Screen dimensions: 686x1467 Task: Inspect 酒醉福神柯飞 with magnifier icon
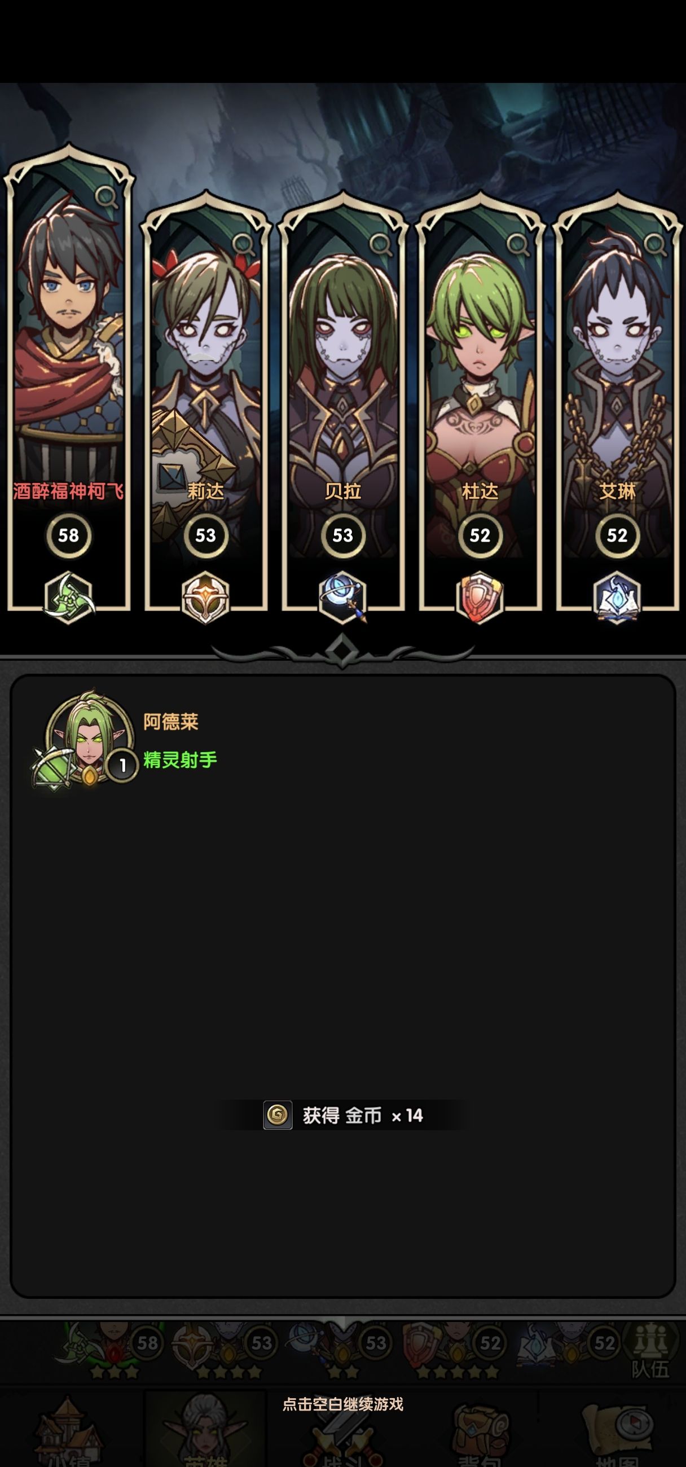pos(106,197)
